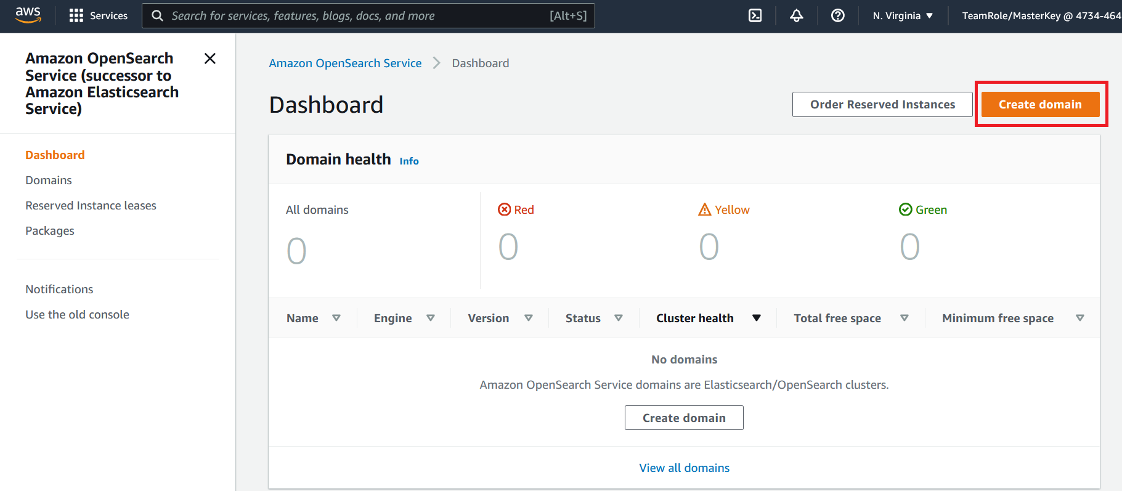Sort by Cluster health column arrow
1122x491 pixels.
click(757, 318)
